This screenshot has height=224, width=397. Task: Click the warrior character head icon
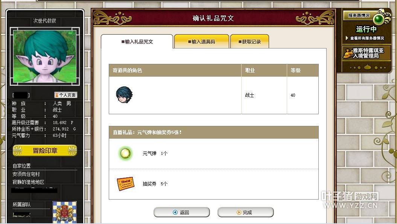pos(124,95)
